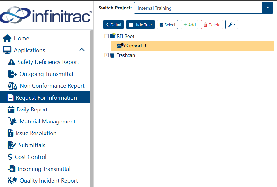Click the Home house icon
Image resolution: width=277 pixels, height=187 pixels.
tap(7, 38)
